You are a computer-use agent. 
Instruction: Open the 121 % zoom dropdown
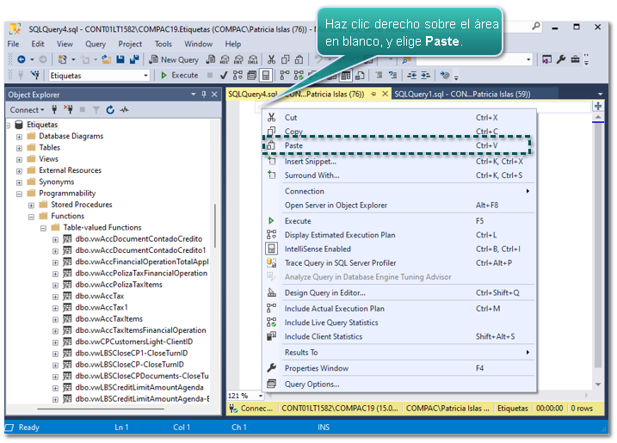click(x=261, y=396)
